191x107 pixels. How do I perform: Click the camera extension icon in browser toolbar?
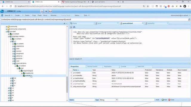coord(173,6)
